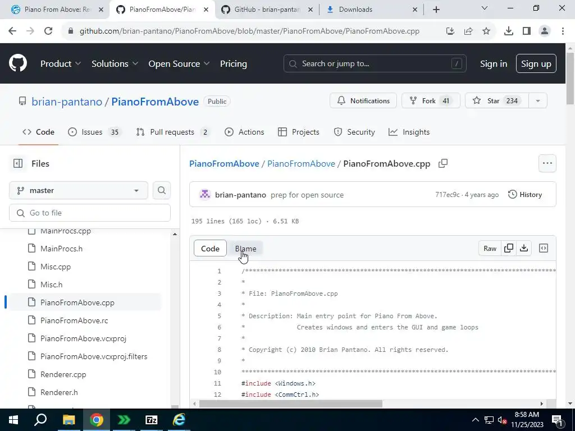Expand the Solutions menu
Viewport: 575px width, 431px height.
tap(115, 63)
